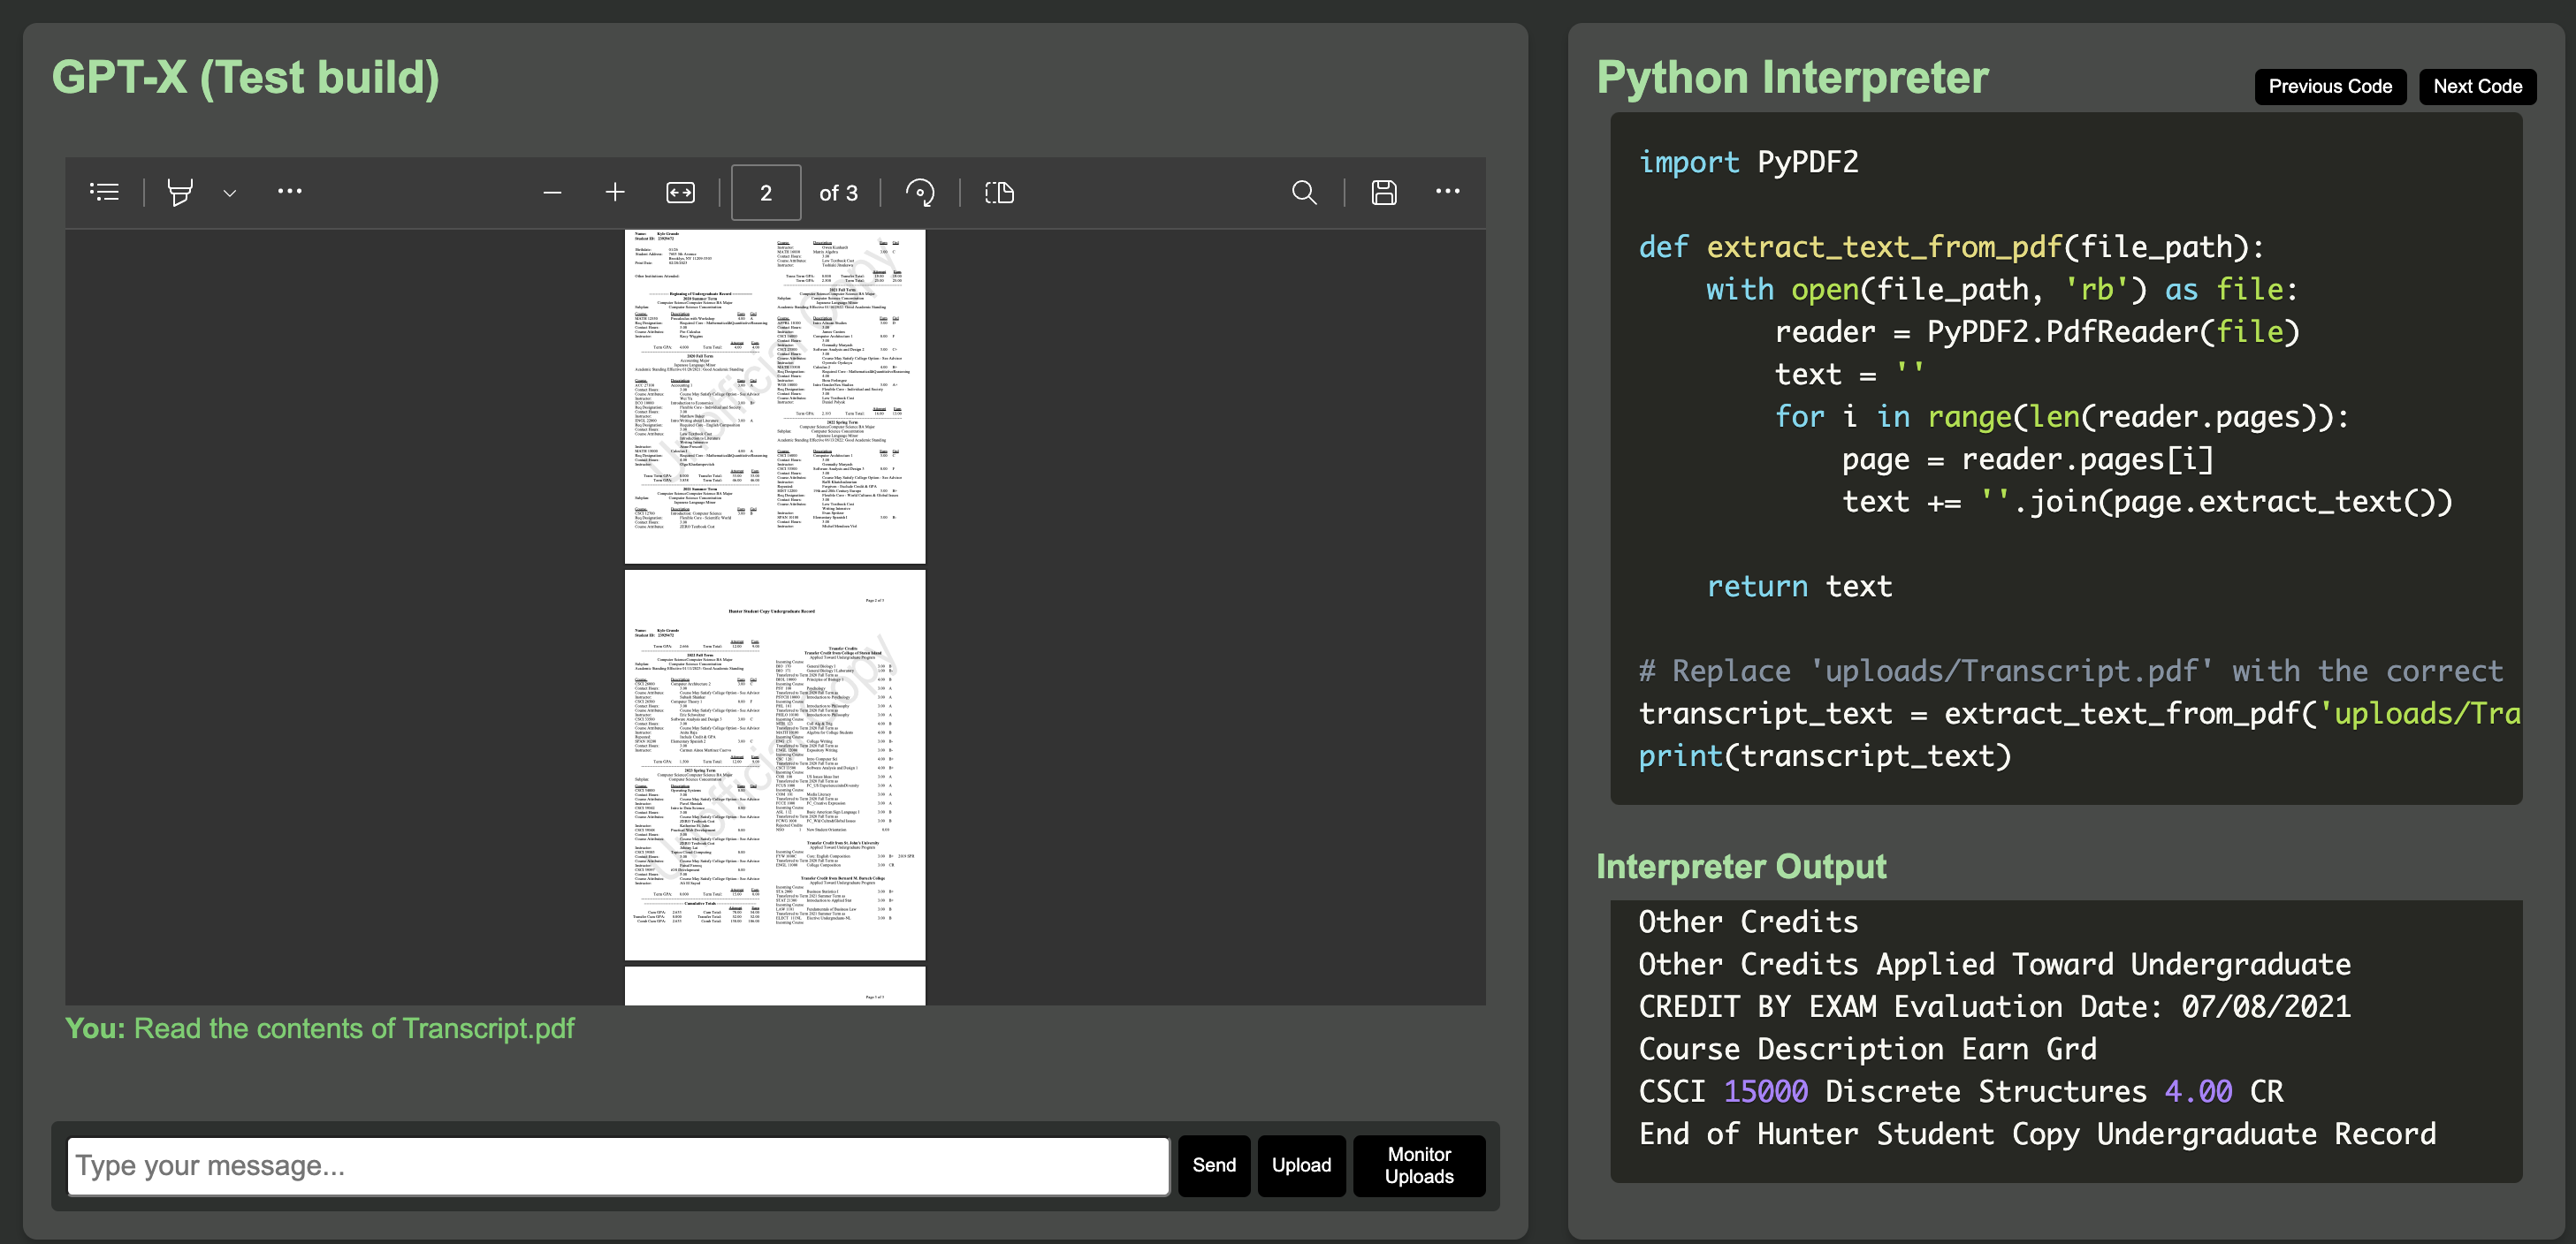This screenshot has width=2576, height=1244.
Task: Expand the dropdown arrow next to filter icon
Action: (x=228, y=192)
